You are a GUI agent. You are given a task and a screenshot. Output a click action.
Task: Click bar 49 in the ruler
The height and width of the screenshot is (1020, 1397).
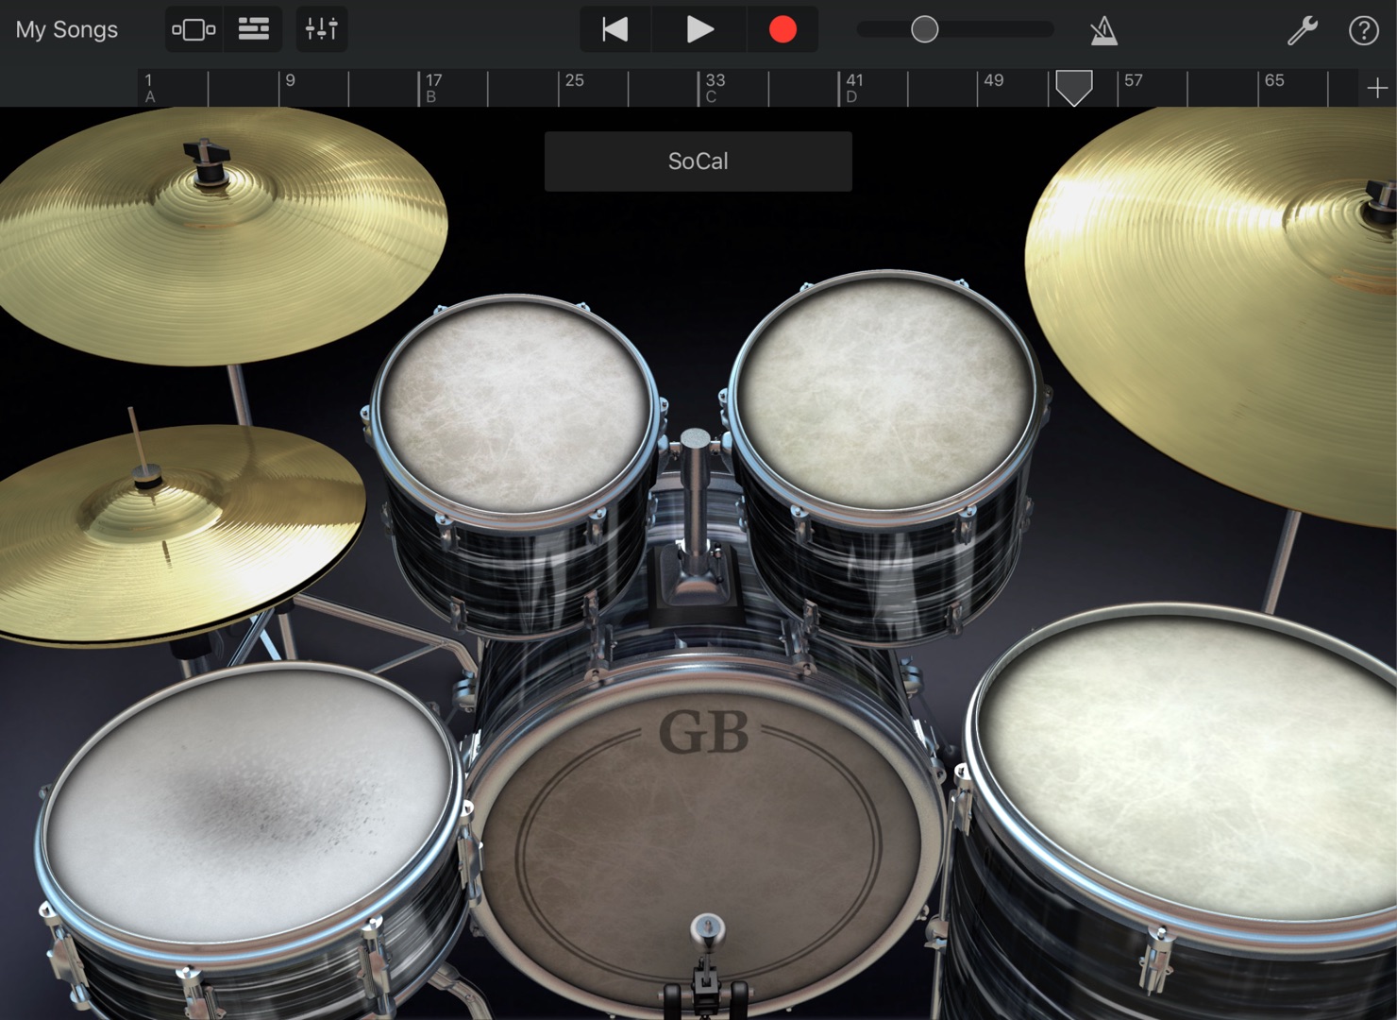point(993,81)
